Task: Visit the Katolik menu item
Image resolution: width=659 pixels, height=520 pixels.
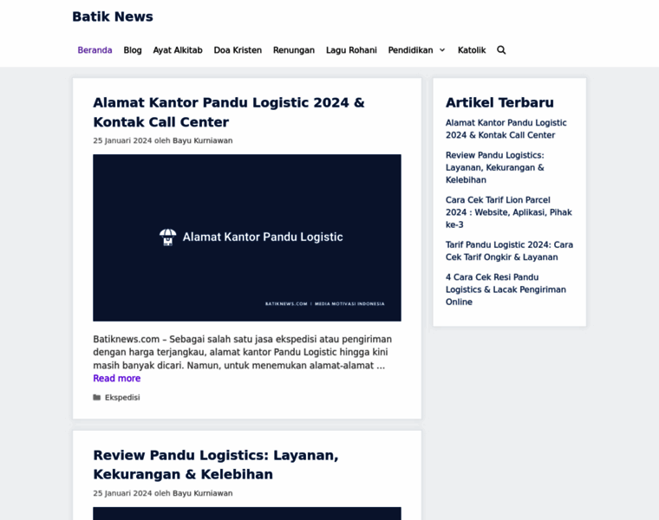Action: [472, 50]
